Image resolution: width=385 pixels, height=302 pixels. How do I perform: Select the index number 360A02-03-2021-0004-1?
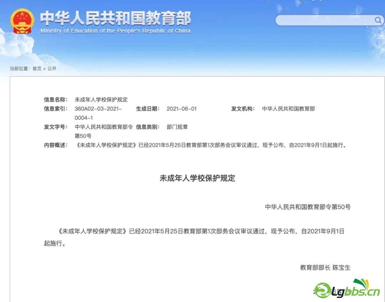click(98, 113)
